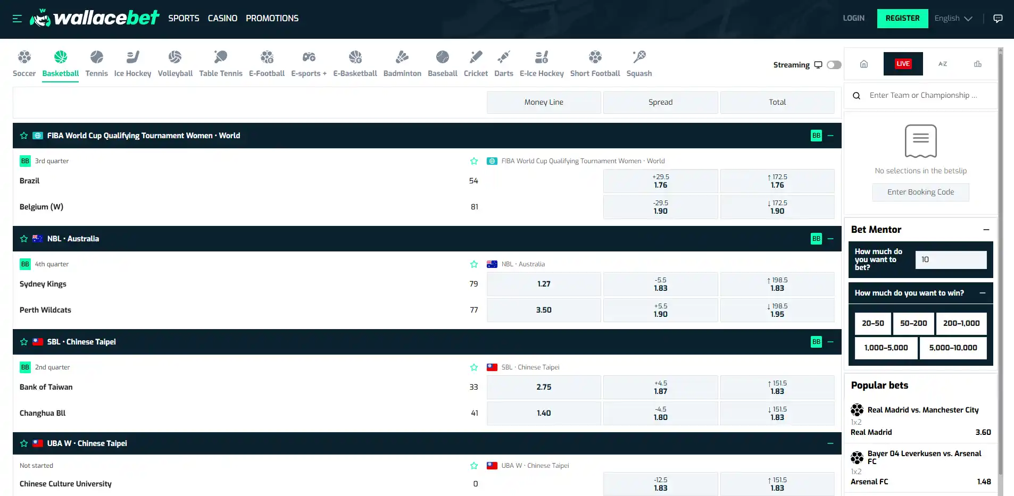Click the search magnifier icon
The image size is (1014, 496).
click(x=857, y=96)
